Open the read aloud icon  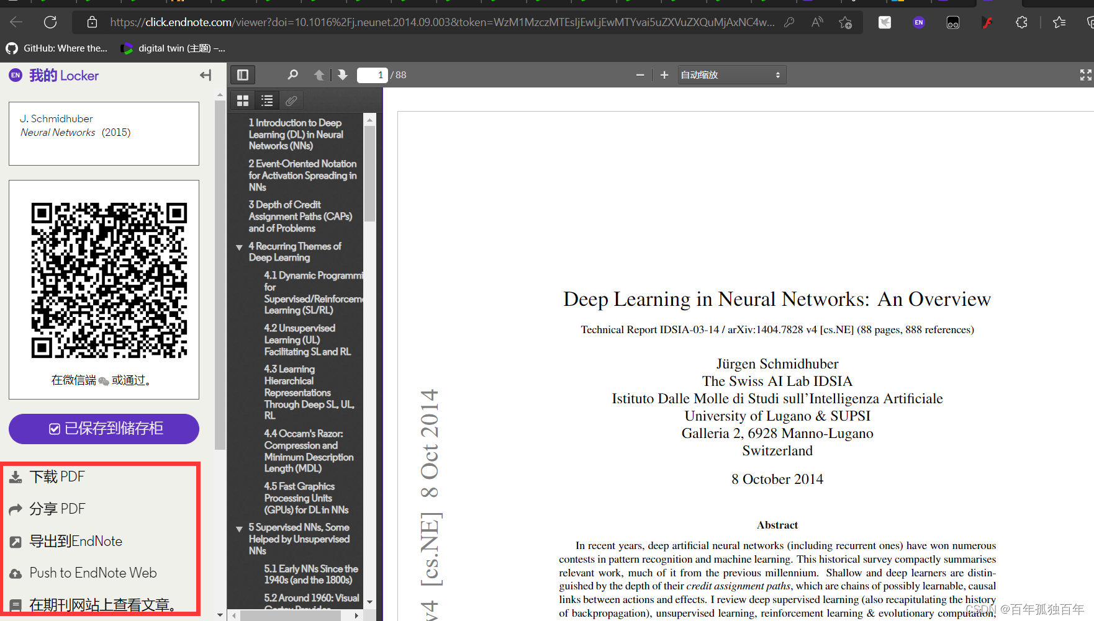coord(817,22)
